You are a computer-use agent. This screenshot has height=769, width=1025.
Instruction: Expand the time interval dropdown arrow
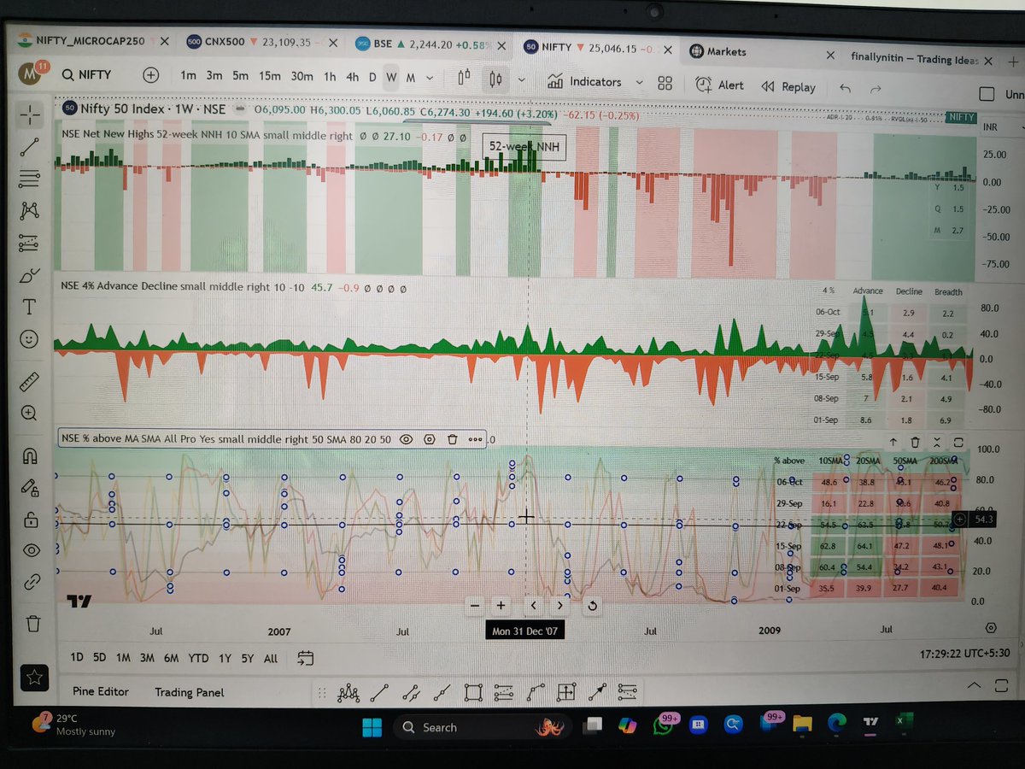pos(430,78)
